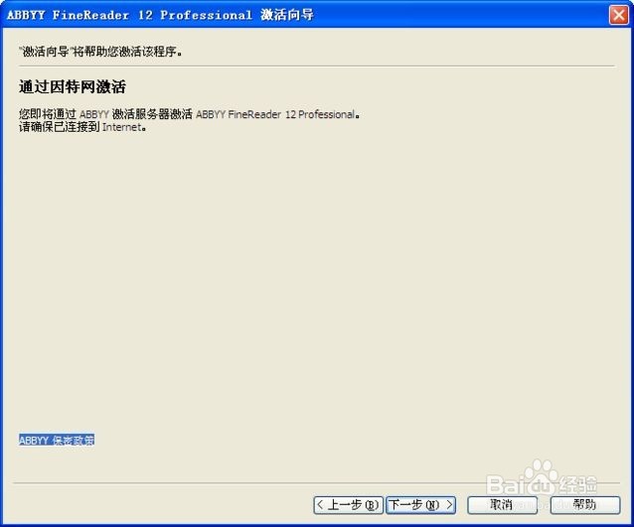Cancel the activation wizard with 取消
This screenshot has width=634, height=527.
[x=502, y=505]
